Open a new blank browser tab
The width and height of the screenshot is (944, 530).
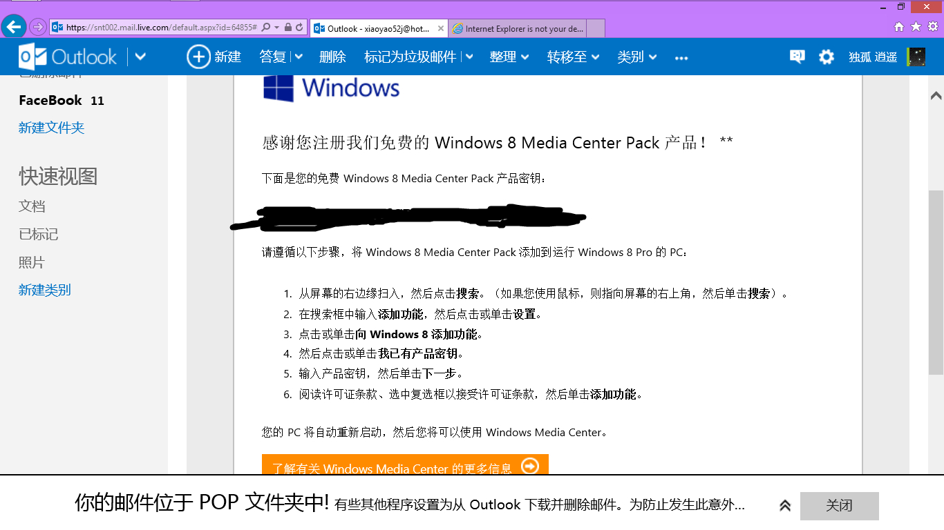(x=596, y=28)
